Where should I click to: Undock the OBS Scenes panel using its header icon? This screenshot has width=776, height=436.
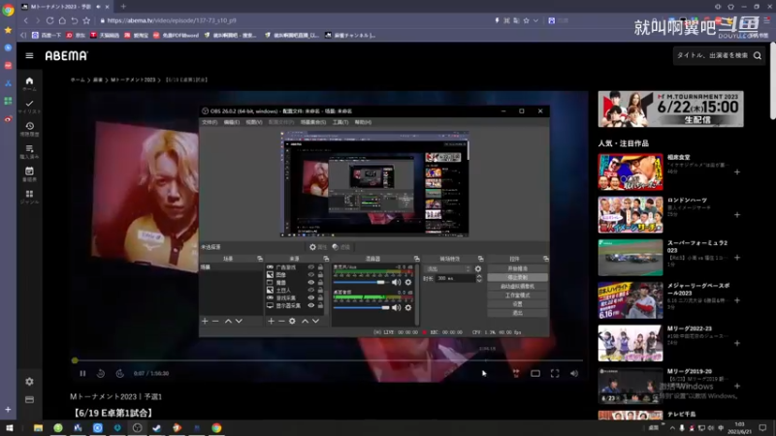coord(260,259)
